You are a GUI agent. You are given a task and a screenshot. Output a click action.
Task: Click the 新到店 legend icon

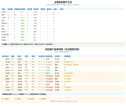[x=3, y=99]
